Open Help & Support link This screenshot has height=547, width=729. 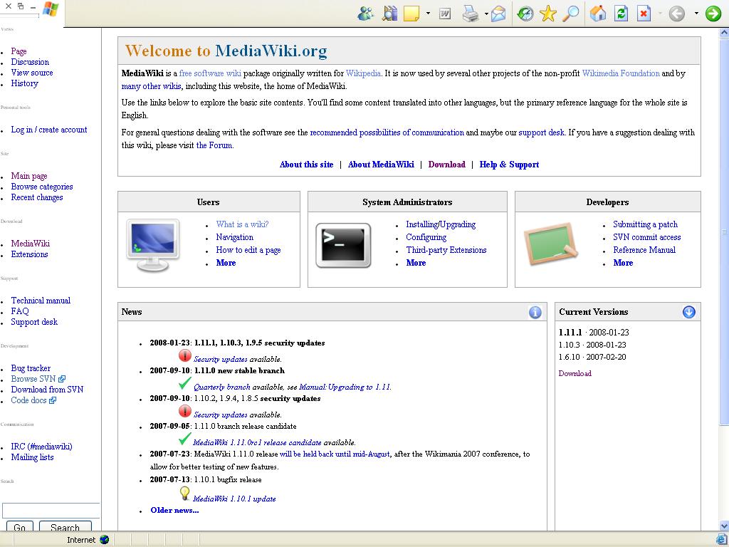pos(509,165)
